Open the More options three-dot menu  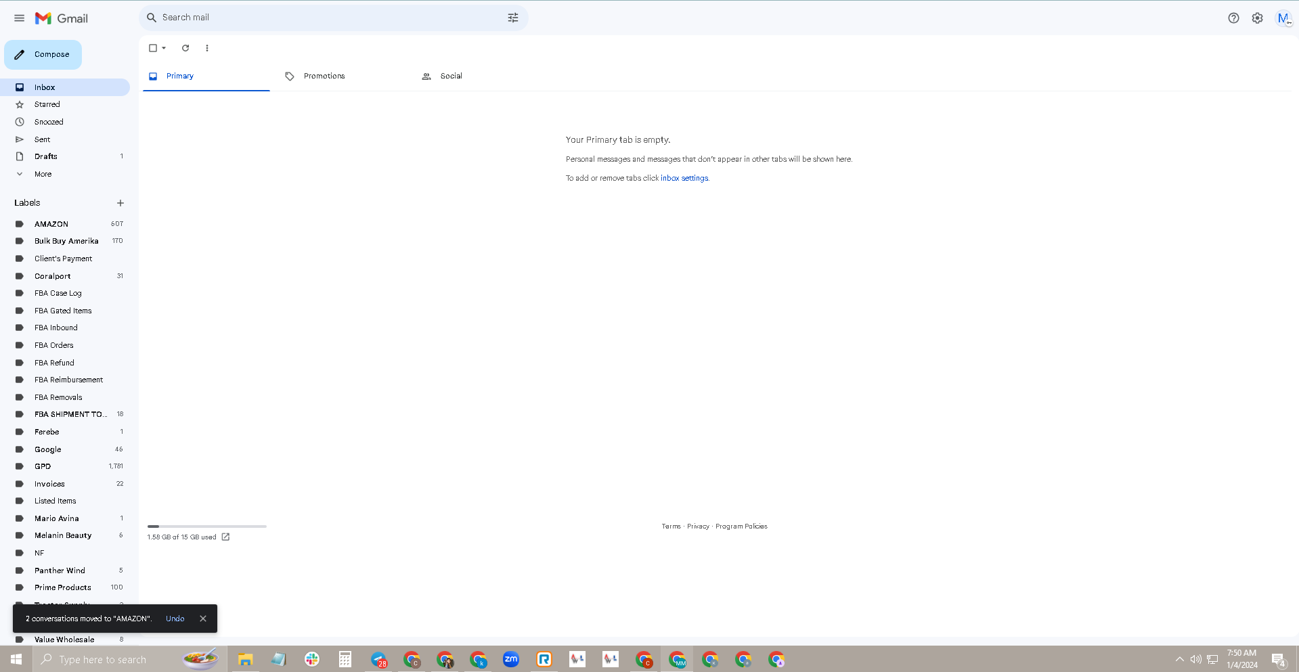pos(207,48)
